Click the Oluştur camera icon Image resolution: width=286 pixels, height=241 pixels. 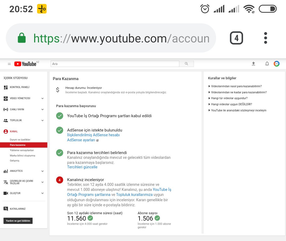[x=6, y=193]
